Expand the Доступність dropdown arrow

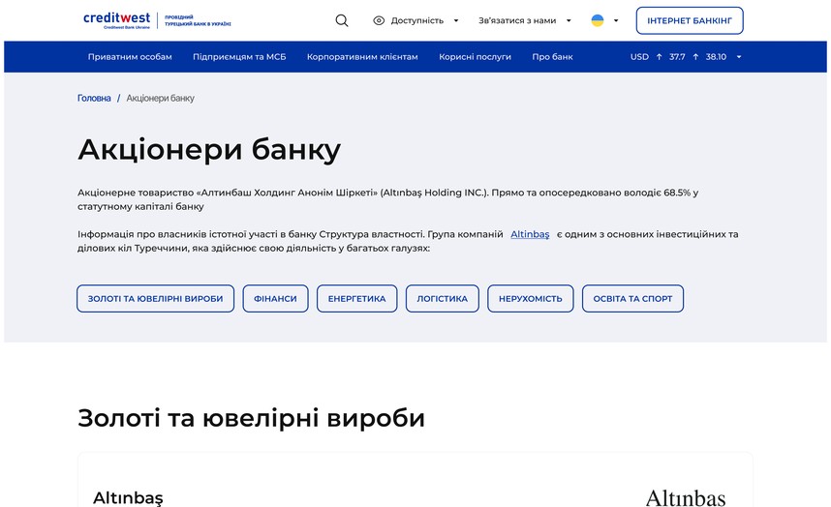pyautogui.click(x=456, y=20)
